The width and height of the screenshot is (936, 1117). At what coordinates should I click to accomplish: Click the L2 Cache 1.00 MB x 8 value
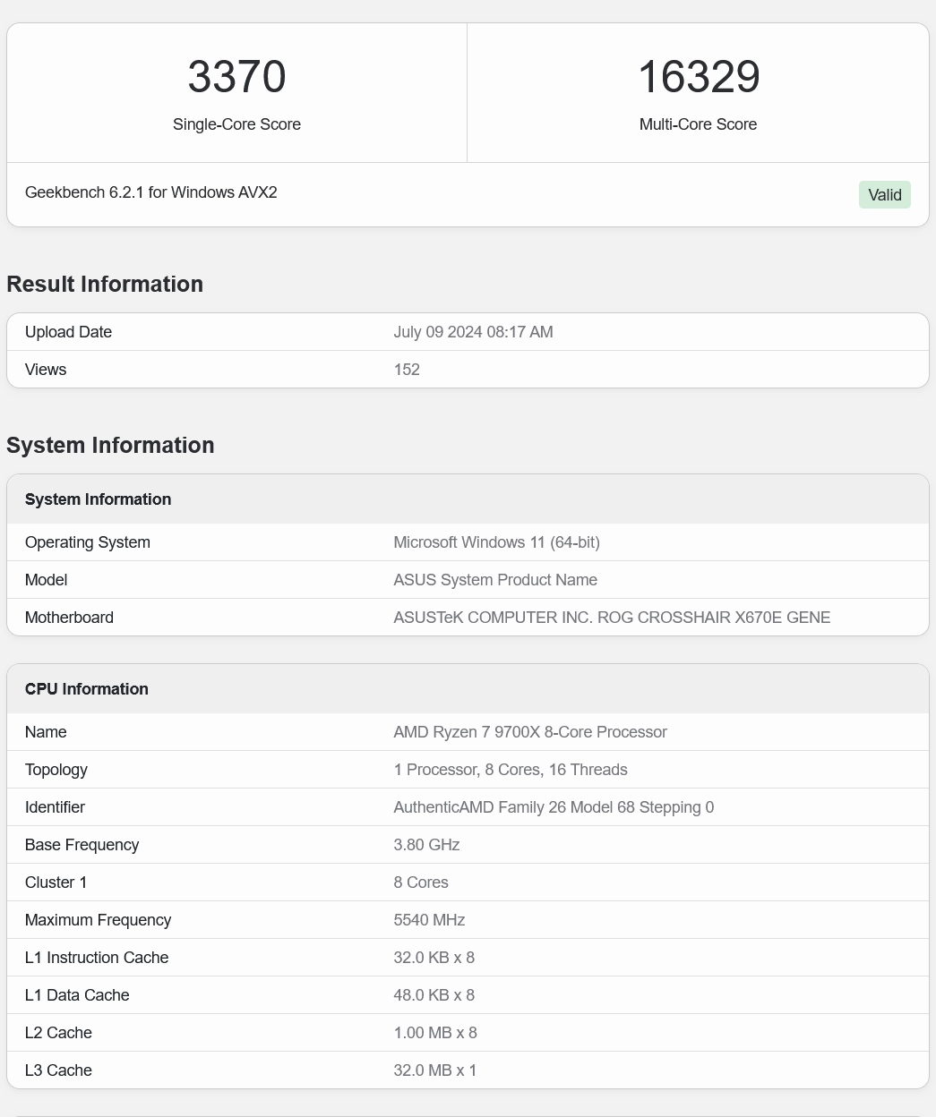pos(434,1033)
